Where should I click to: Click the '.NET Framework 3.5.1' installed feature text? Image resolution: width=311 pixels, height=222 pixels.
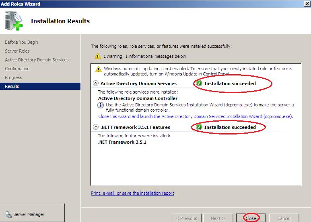tap(122, 142)
